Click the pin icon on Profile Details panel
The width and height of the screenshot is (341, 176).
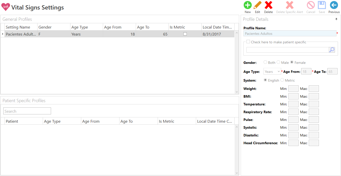click(x=336, y=19)
